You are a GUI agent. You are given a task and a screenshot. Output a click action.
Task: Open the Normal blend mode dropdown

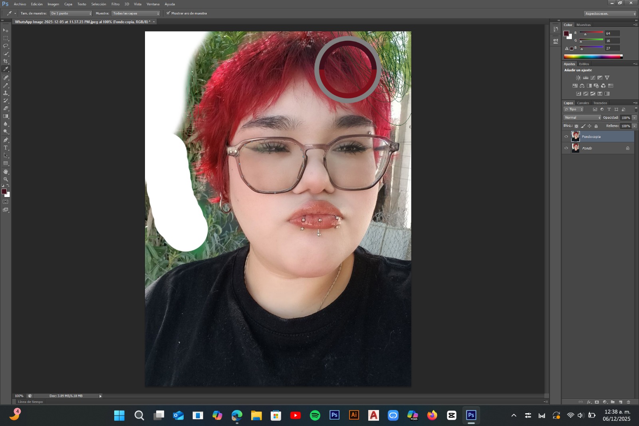[582, 117]
